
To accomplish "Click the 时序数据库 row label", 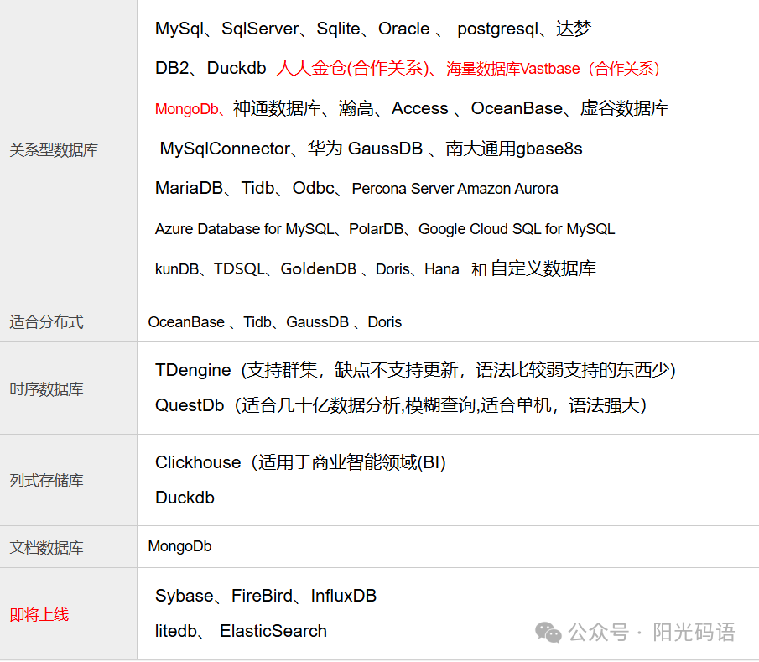I will [46, 389].
